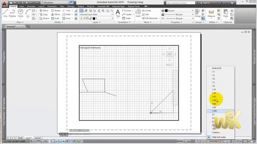Click Edit Attributes in Block panel

point(150,18)
